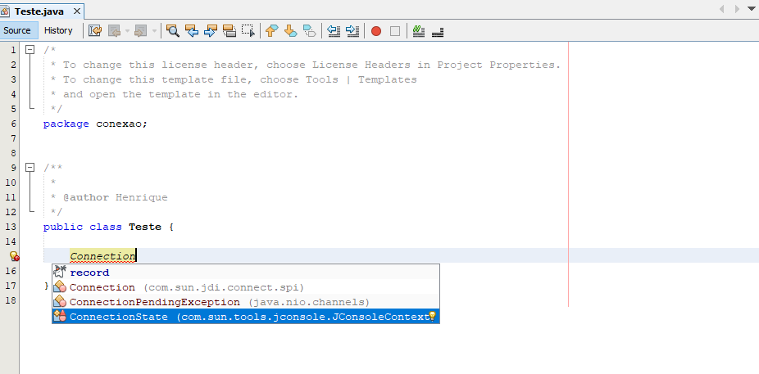759x374 pixels.
Task: Click Comment toolbar icon
Action: coord(419,31)
